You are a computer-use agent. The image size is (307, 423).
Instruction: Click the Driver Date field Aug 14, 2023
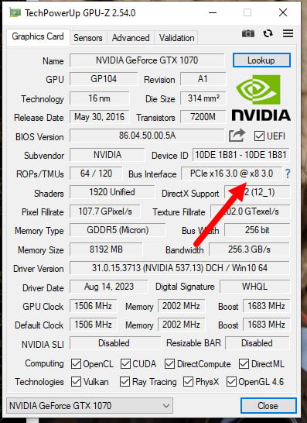pos(108,287)
